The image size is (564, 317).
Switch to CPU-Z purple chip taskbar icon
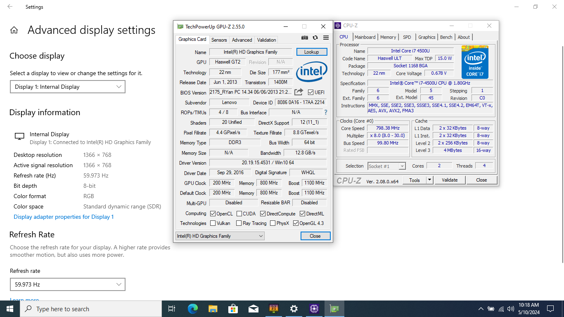(314, 309)
